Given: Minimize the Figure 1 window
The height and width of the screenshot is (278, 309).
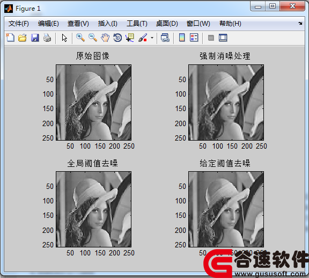Looking at the screenshot, I should [x=258, y=6].
